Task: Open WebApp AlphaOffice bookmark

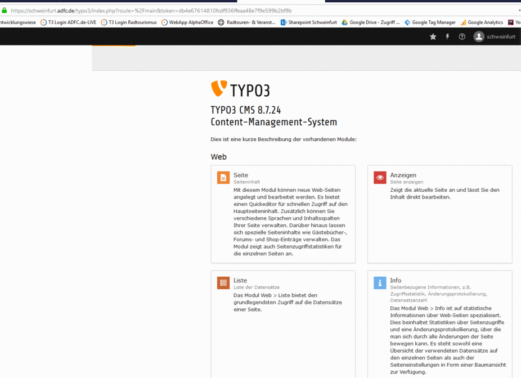Action: [x=187, y=22]
